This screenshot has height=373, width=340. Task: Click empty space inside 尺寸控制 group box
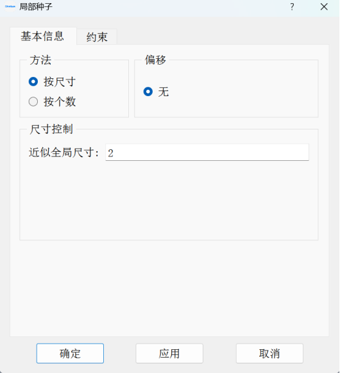169,200
